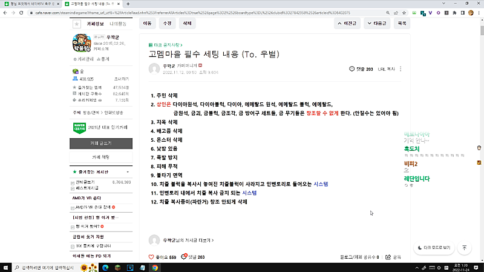Open the 10분 틈카페 구합니다 board

click(x=93, y=246)
